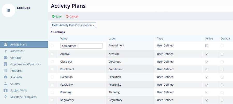Image resolution: width=233 pixels, height=104 pixels.
Task: Open Activity Plans in the sidebar
Action: coord(18,44)
